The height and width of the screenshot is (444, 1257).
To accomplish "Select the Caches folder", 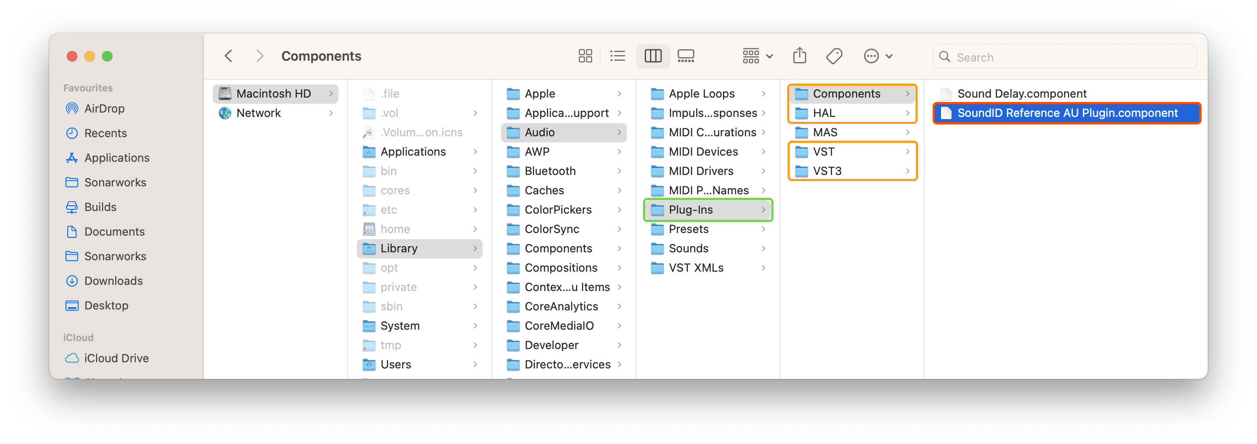I will (x=563, y=190).
